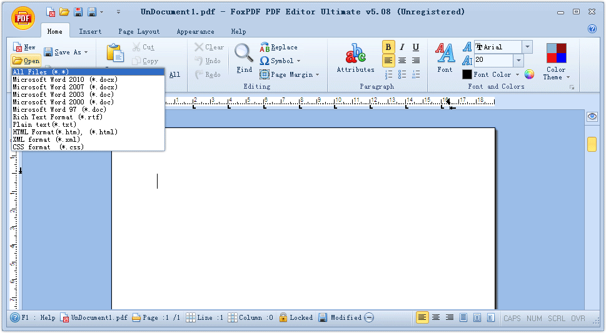This screenshot has width=606, height=333.
Task: Click the open folder icon in quick access toolbar
Action: click(x=64, y=12)
